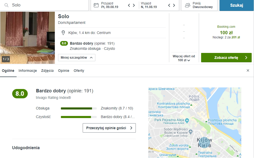Open the Pokój Dwuosobowy room selector
This screenshot has height=158, width=254.
click(199, 5)
